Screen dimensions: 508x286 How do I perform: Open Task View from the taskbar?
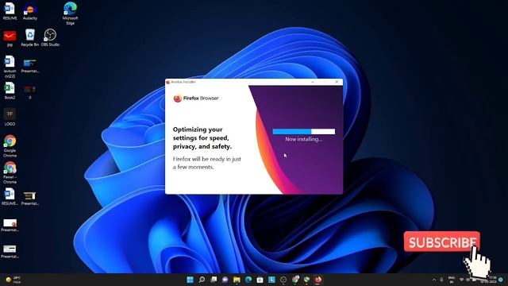click(x=214, y=280)
